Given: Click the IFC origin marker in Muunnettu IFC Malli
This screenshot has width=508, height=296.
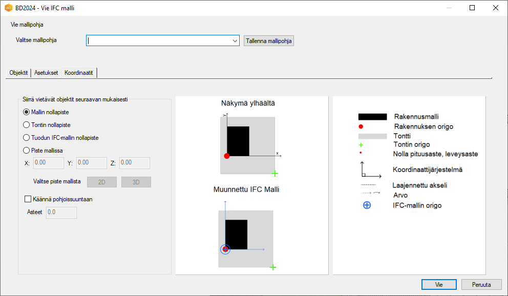Looking at the screenshot, I should pyautogui.click(x=225, y=249).
